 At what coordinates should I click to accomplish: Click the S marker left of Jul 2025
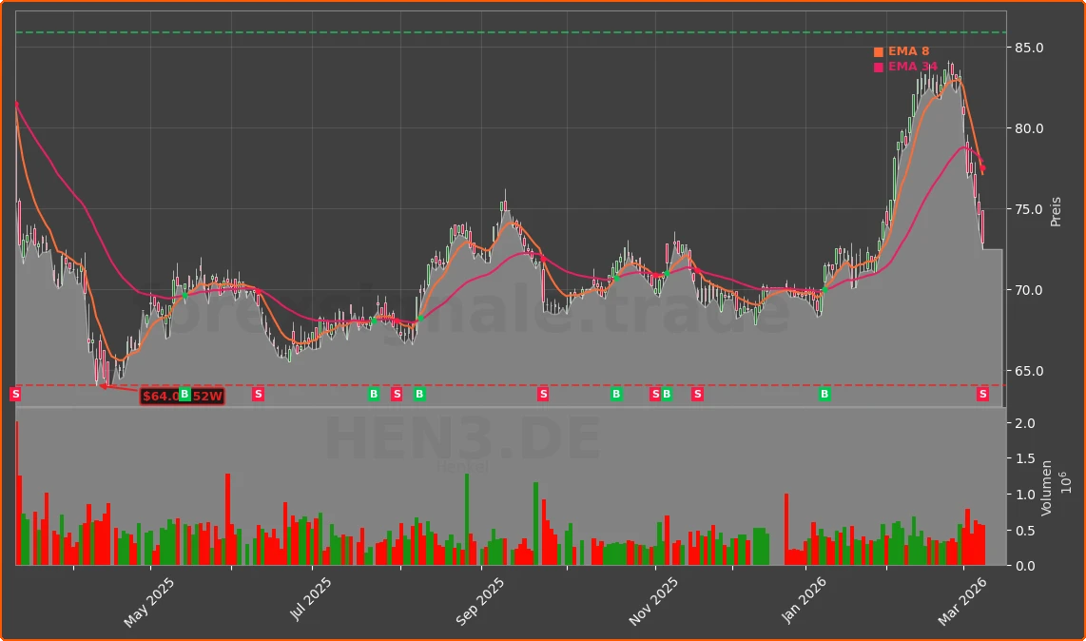click(x=258, y=394)
